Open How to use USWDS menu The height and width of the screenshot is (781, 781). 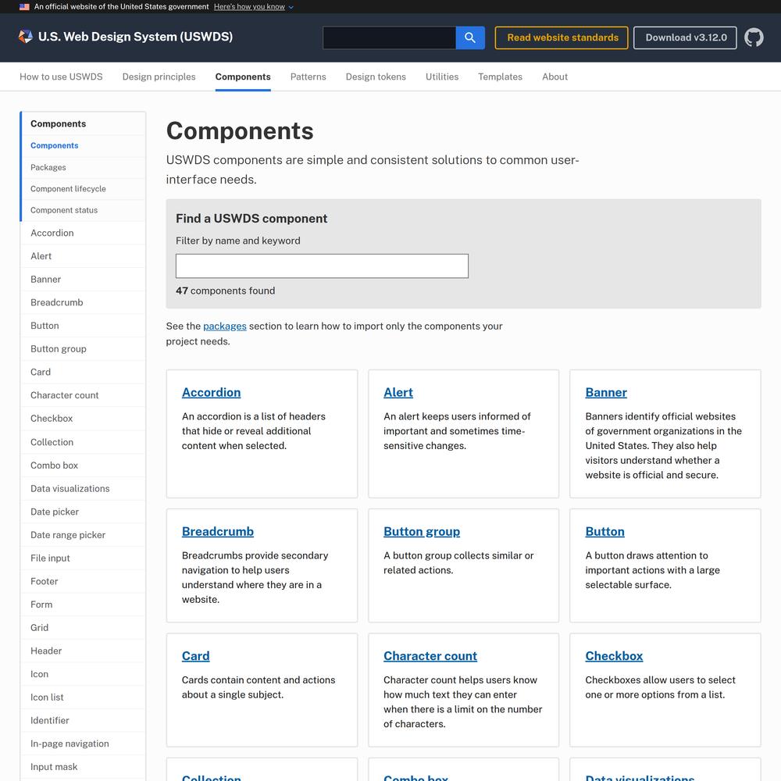click(61, 77)
